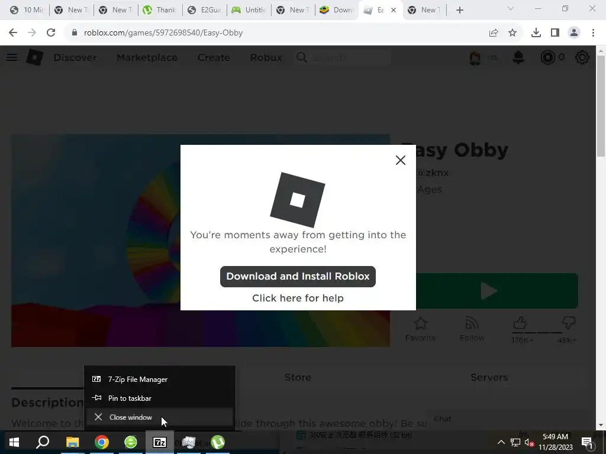Switch to the E2Gua tab

pyautogui.click(x=204, y=10)
